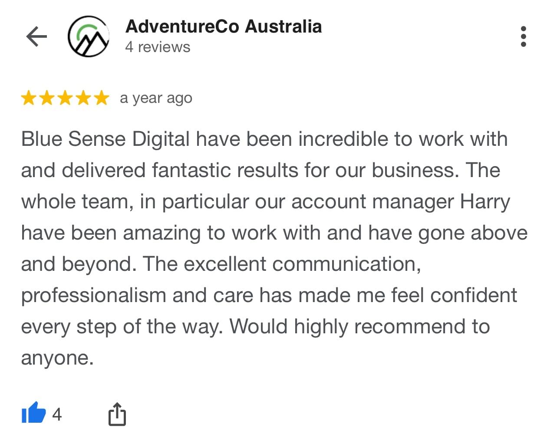This screenshot has height=444, width=560.
Task: Click the like count number 4
Action: (x=57, y=414)
